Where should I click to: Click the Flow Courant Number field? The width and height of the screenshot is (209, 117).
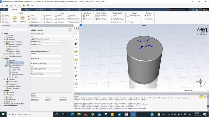[51, 36]
